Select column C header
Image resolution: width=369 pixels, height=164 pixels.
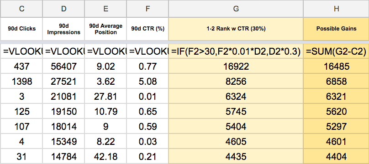point(21,9)
